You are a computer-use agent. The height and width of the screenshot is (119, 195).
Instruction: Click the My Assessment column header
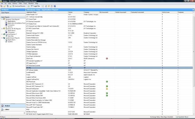[x=107, y=12]
